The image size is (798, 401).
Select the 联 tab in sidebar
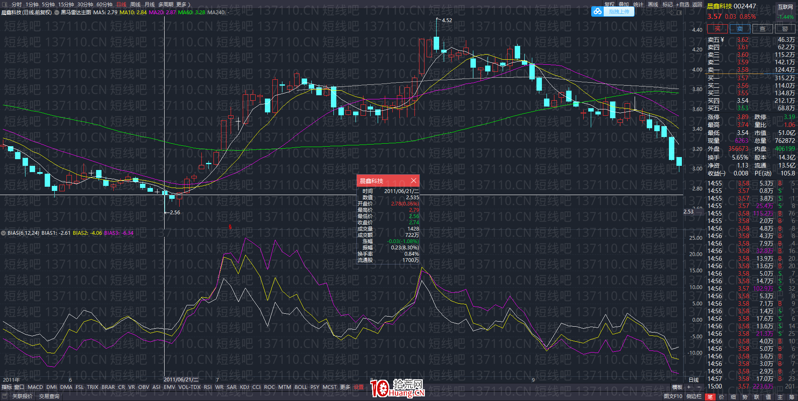click(x=757, y=397)
